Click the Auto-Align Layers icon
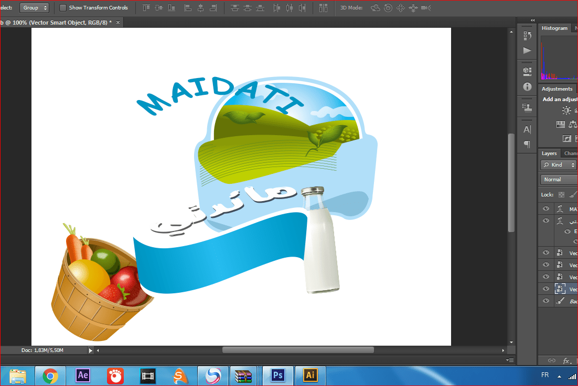 point(323,8)
